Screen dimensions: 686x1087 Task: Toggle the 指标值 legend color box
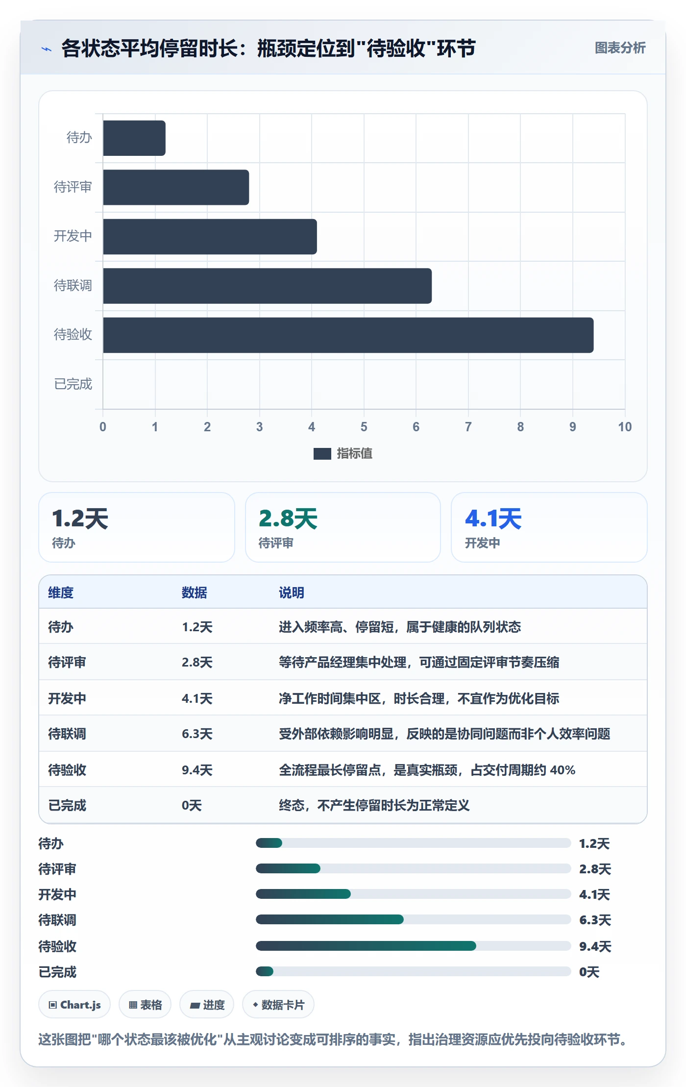click(322, 454)
